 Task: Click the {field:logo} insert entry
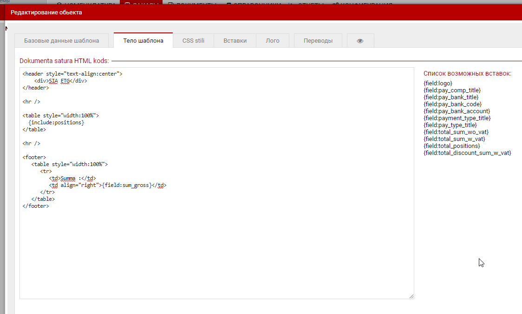(x=438, y=83)
